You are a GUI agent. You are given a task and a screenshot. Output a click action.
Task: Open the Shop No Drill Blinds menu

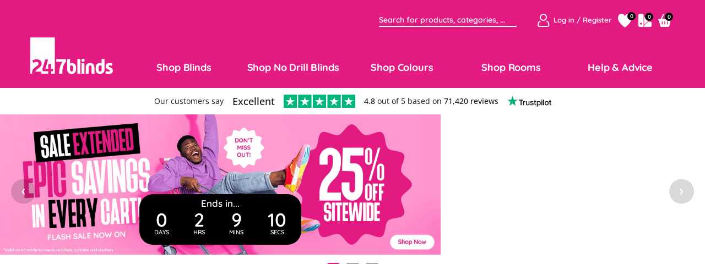coord(293,68)
